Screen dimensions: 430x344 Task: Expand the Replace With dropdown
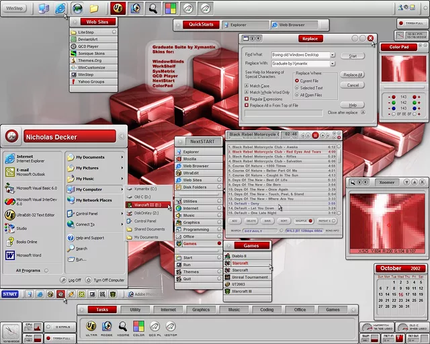[x=333, y=63]
